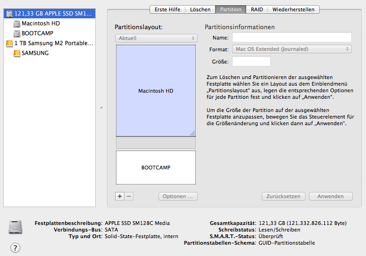
Task: Click the Gesamtkapazität value 121,33 GB
Action: pos(302,223)
